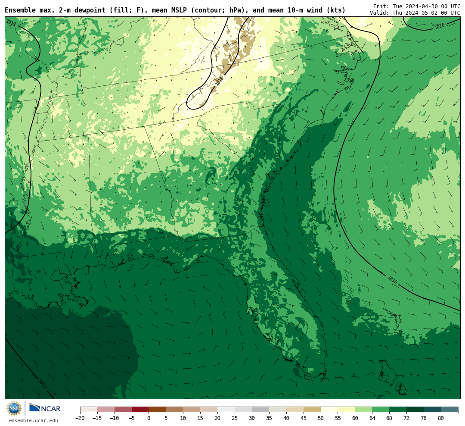Pick the colorbar swatch between 15 and 20
The image size is (465, 426).
(x=209, y=410)
